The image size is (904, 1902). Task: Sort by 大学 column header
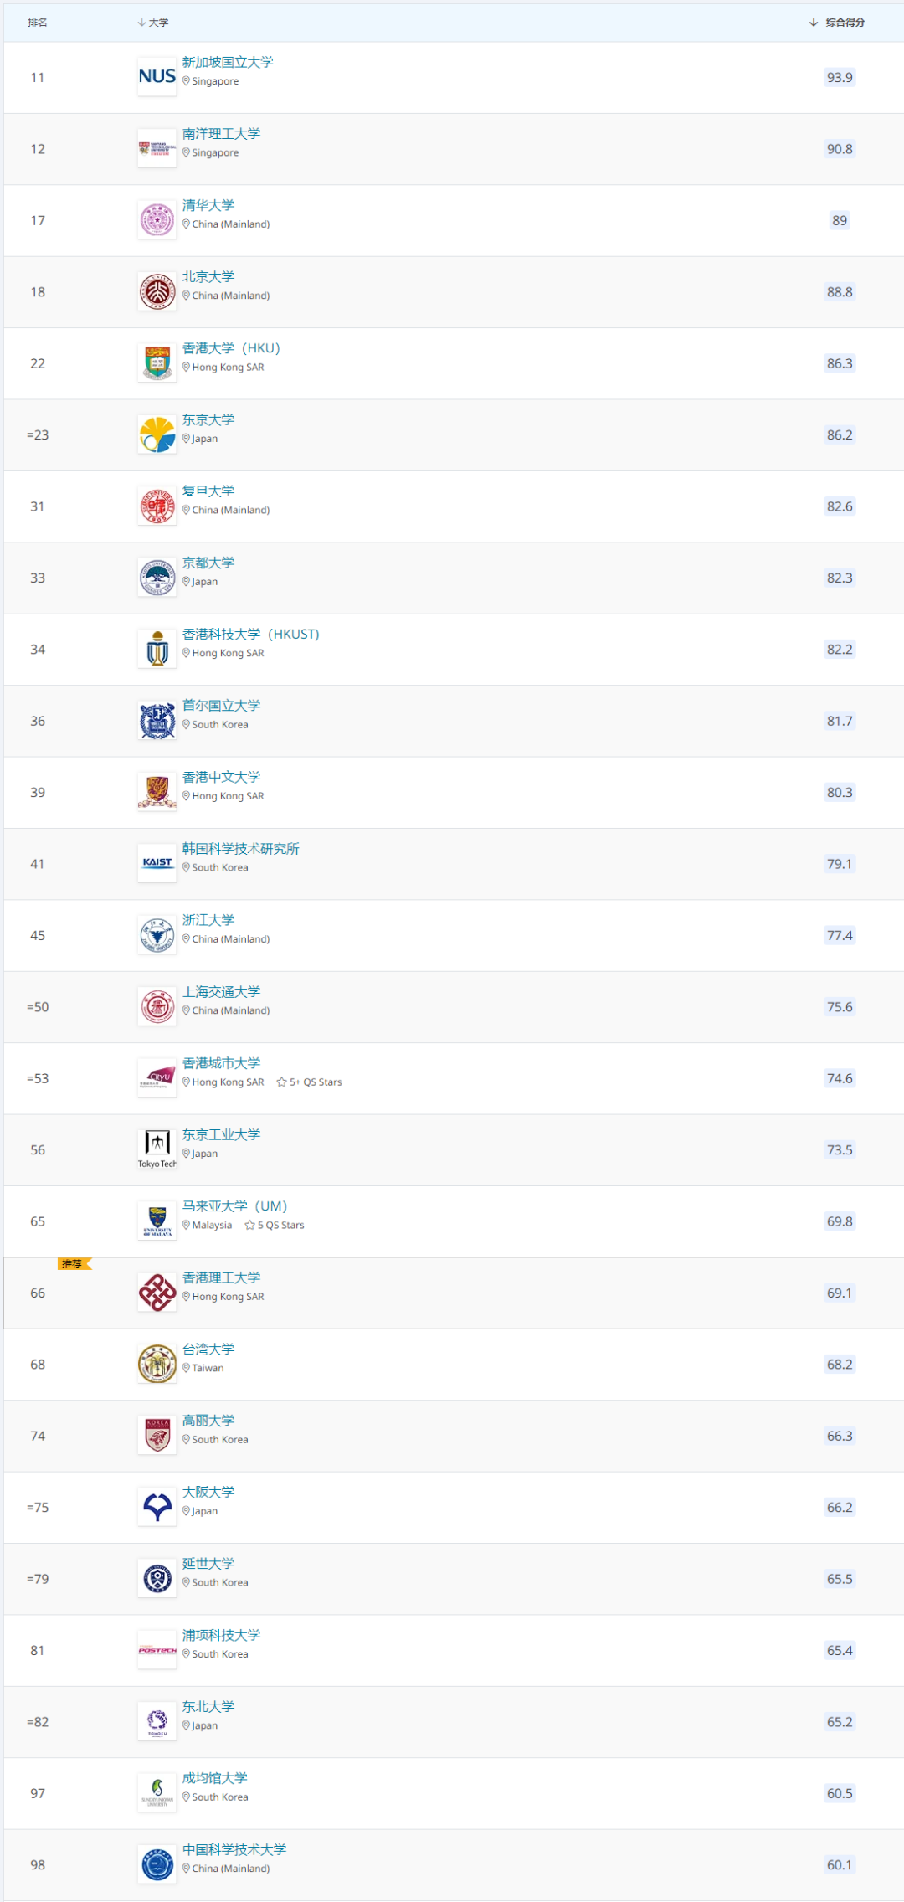pyautogui.click(x=153, y=23)
